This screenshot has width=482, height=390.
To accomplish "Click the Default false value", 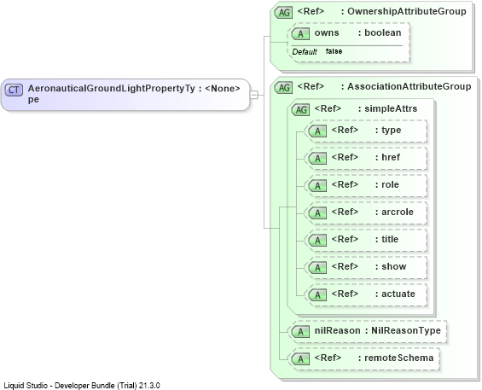I will [334, 51].
